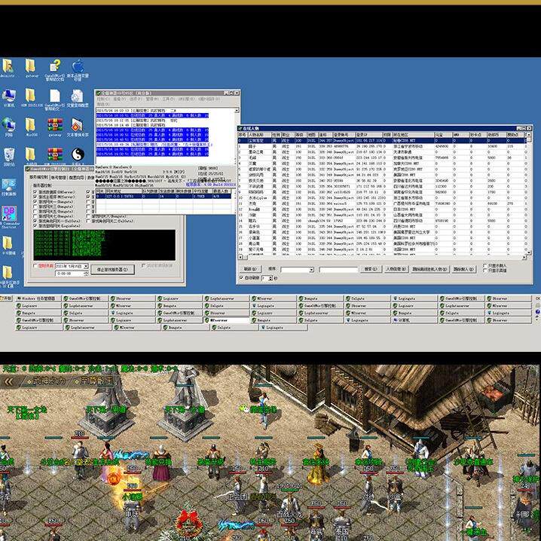Select the row with region 天津市联通

(x=382, y=151)
